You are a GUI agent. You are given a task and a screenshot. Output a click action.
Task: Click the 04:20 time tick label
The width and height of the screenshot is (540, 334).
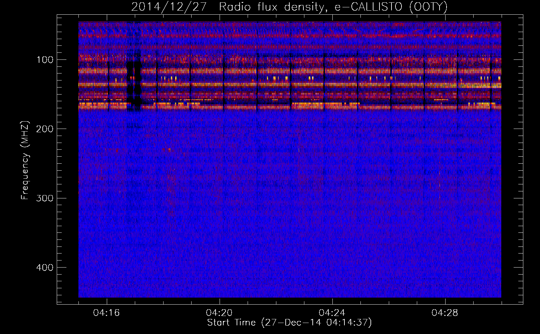coord(220,313)
